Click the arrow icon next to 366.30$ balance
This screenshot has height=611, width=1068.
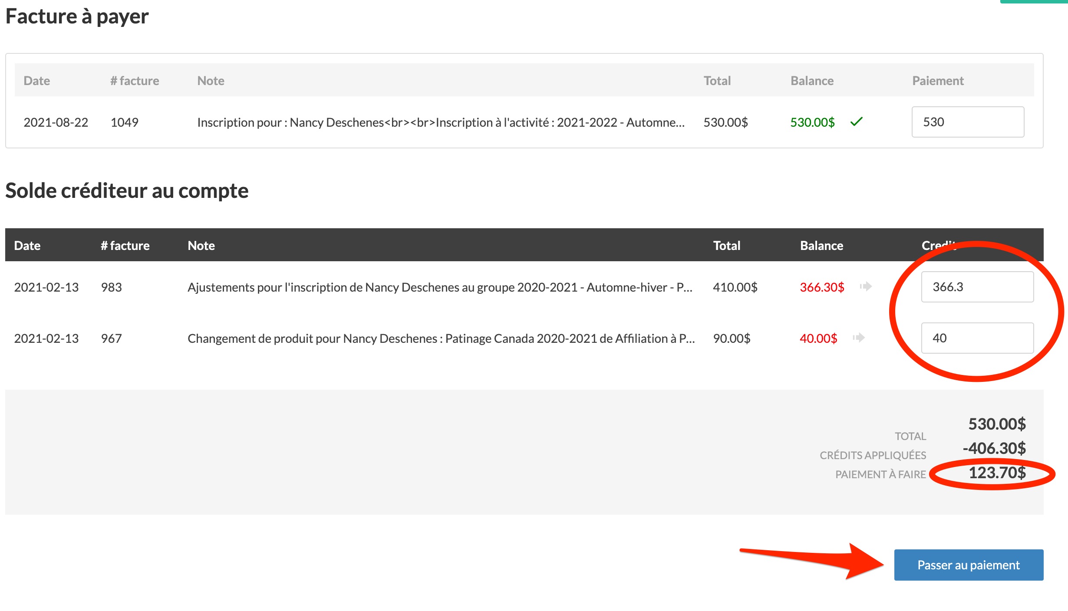coord(866,286)
